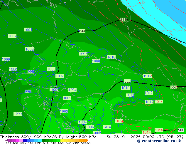Click the 510 legend value

[x=31, y=143]
